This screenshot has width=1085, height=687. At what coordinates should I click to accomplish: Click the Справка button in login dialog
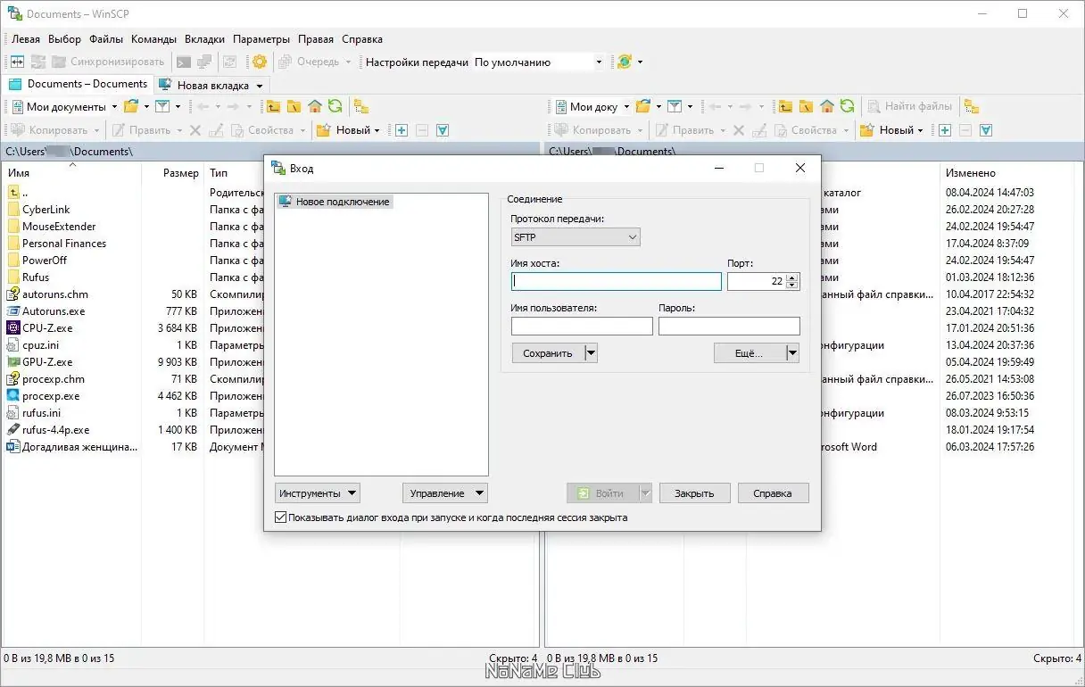coord(773,492)
